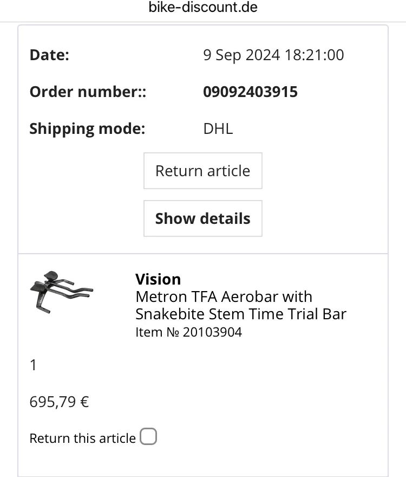This screenshot has width=406, height=477.
Task: Click the order number 09092403915
Action: point(250,92)
